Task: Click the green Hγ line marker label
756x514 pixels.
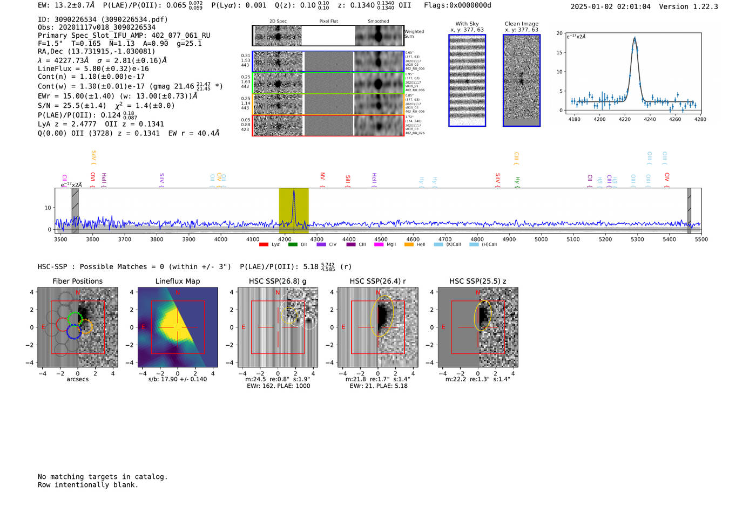Action: (517, 182)
